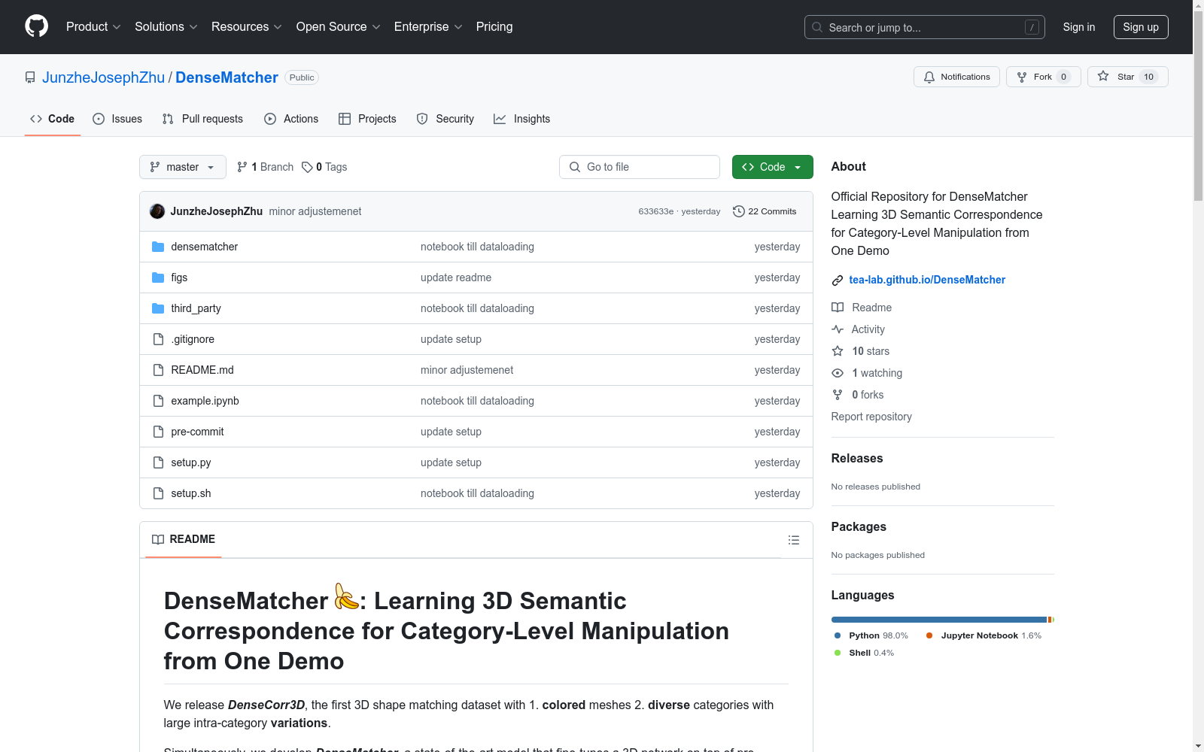Click the figs folder icon

pyautogui.click(x=158, y=277)
